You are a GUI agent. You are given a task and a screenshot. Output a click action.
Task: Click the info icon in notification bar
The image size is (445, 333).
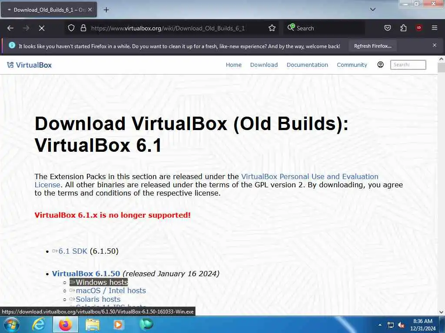click(x=12, y=45)
